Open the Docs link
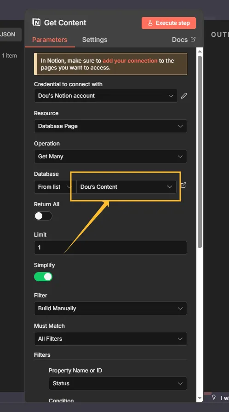Viewport: 229px width, 412px height. point(183,40)
